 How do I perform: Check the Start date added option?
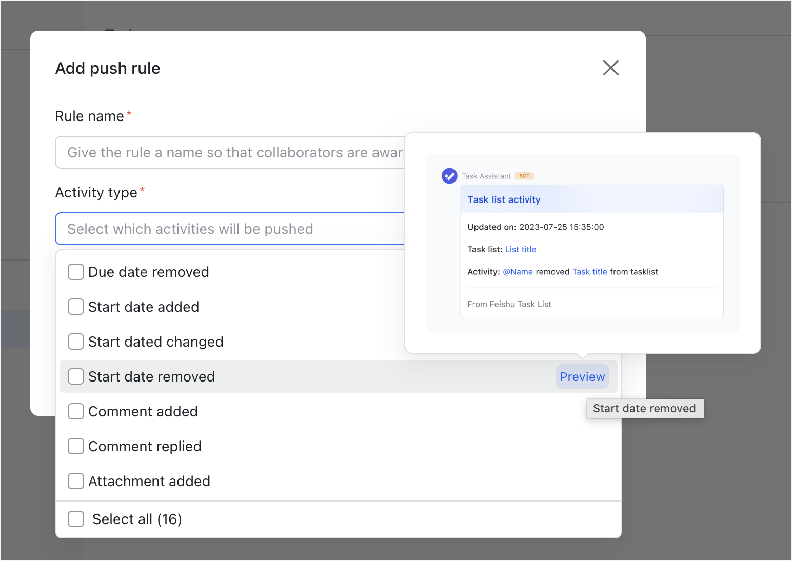pos(75,306)
